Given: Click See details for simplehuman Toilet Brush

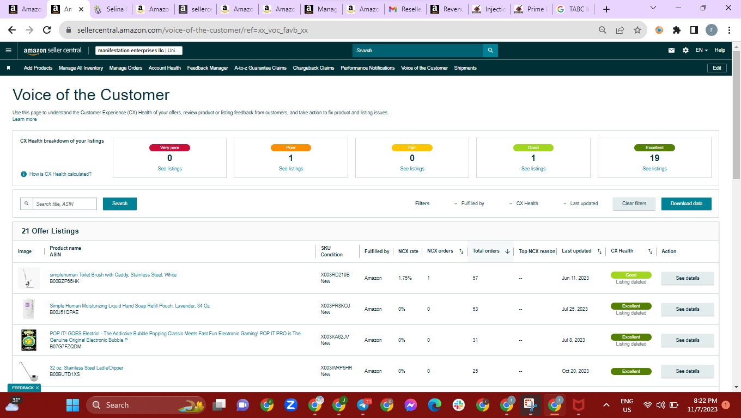Looking at the screenshot, I should click(x=688, y=278).
